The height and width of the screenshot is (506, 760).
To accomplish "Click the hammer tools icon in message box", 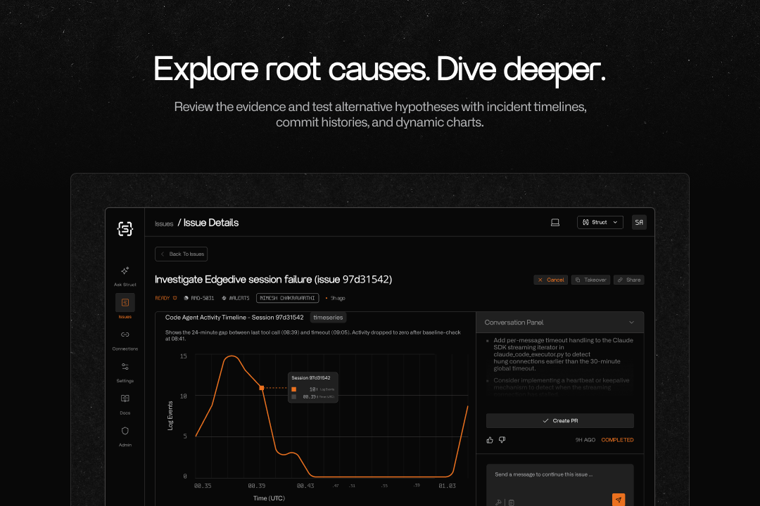I will click(498, 502).
